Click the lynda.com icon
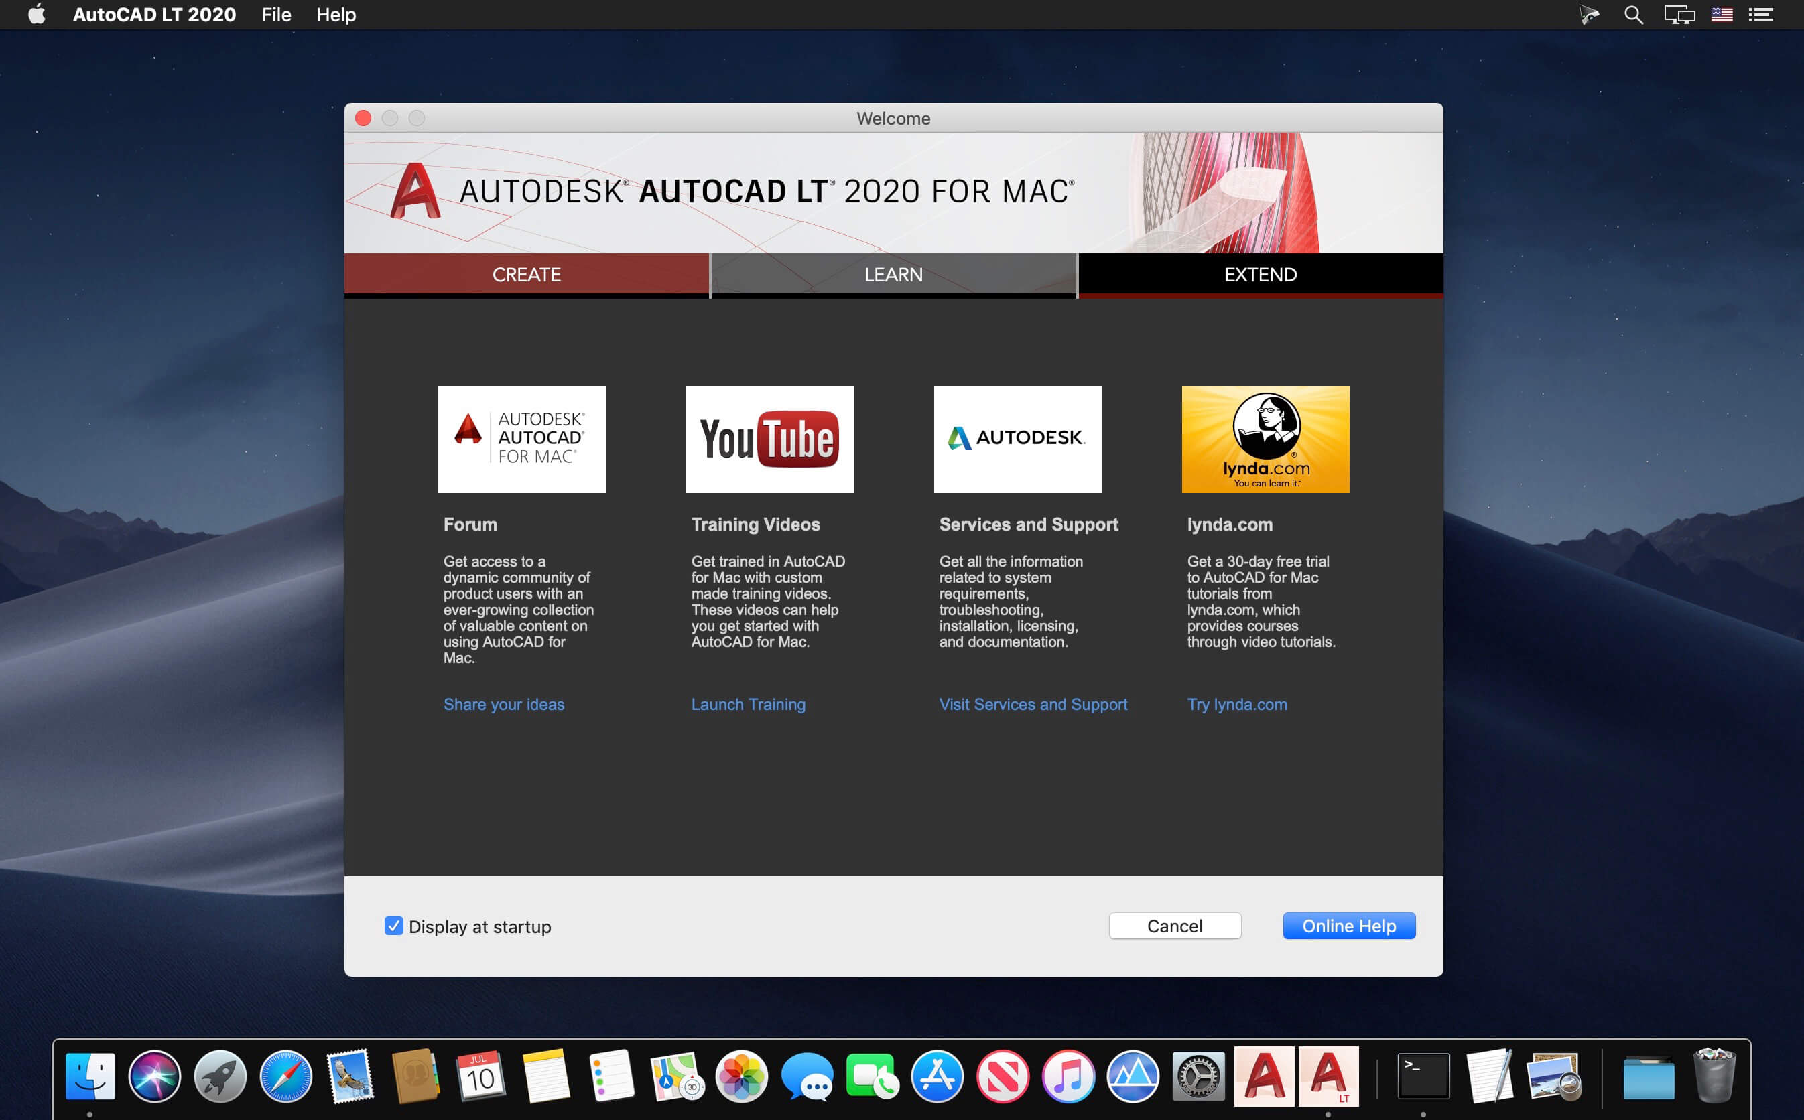The width and height of the screenshot is (1804, 1120). click(1265, 439)
